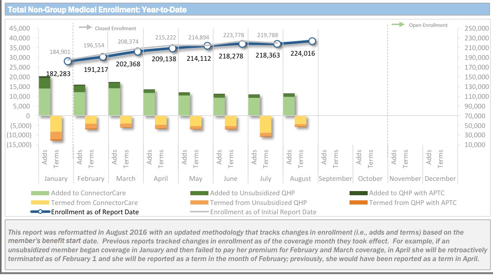Select the March Adds bar
Image resolution: width=493 pixels, height=275 pixels.
tap(114, 99)
